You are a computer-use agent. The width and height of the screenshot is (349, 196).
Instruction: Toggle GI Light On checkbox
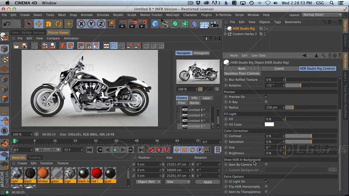[x=266, y=181]
